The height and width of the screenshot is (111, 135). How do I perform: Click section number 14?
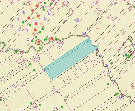[x=57, y=93]
